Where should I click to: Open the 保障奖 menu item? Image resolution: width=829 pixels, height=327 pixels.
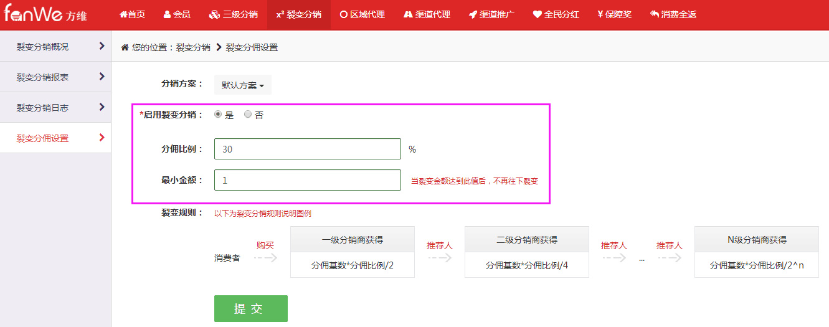(614, 14)
